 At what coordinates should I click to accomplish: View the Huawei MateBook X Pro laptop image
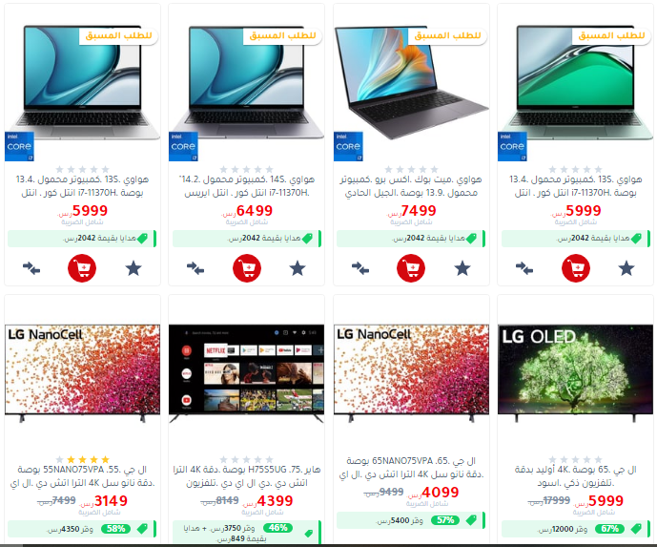coord(411,82)
